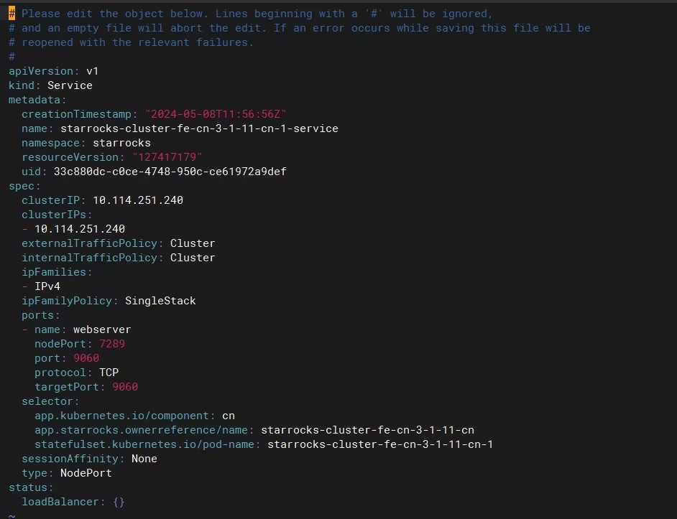The height and width of the screenshot is (519, 677).
Task: Select the service name starrocks-cluster-fe-cn-3-1-11-cn-1-service
Action: coord(200,128)
